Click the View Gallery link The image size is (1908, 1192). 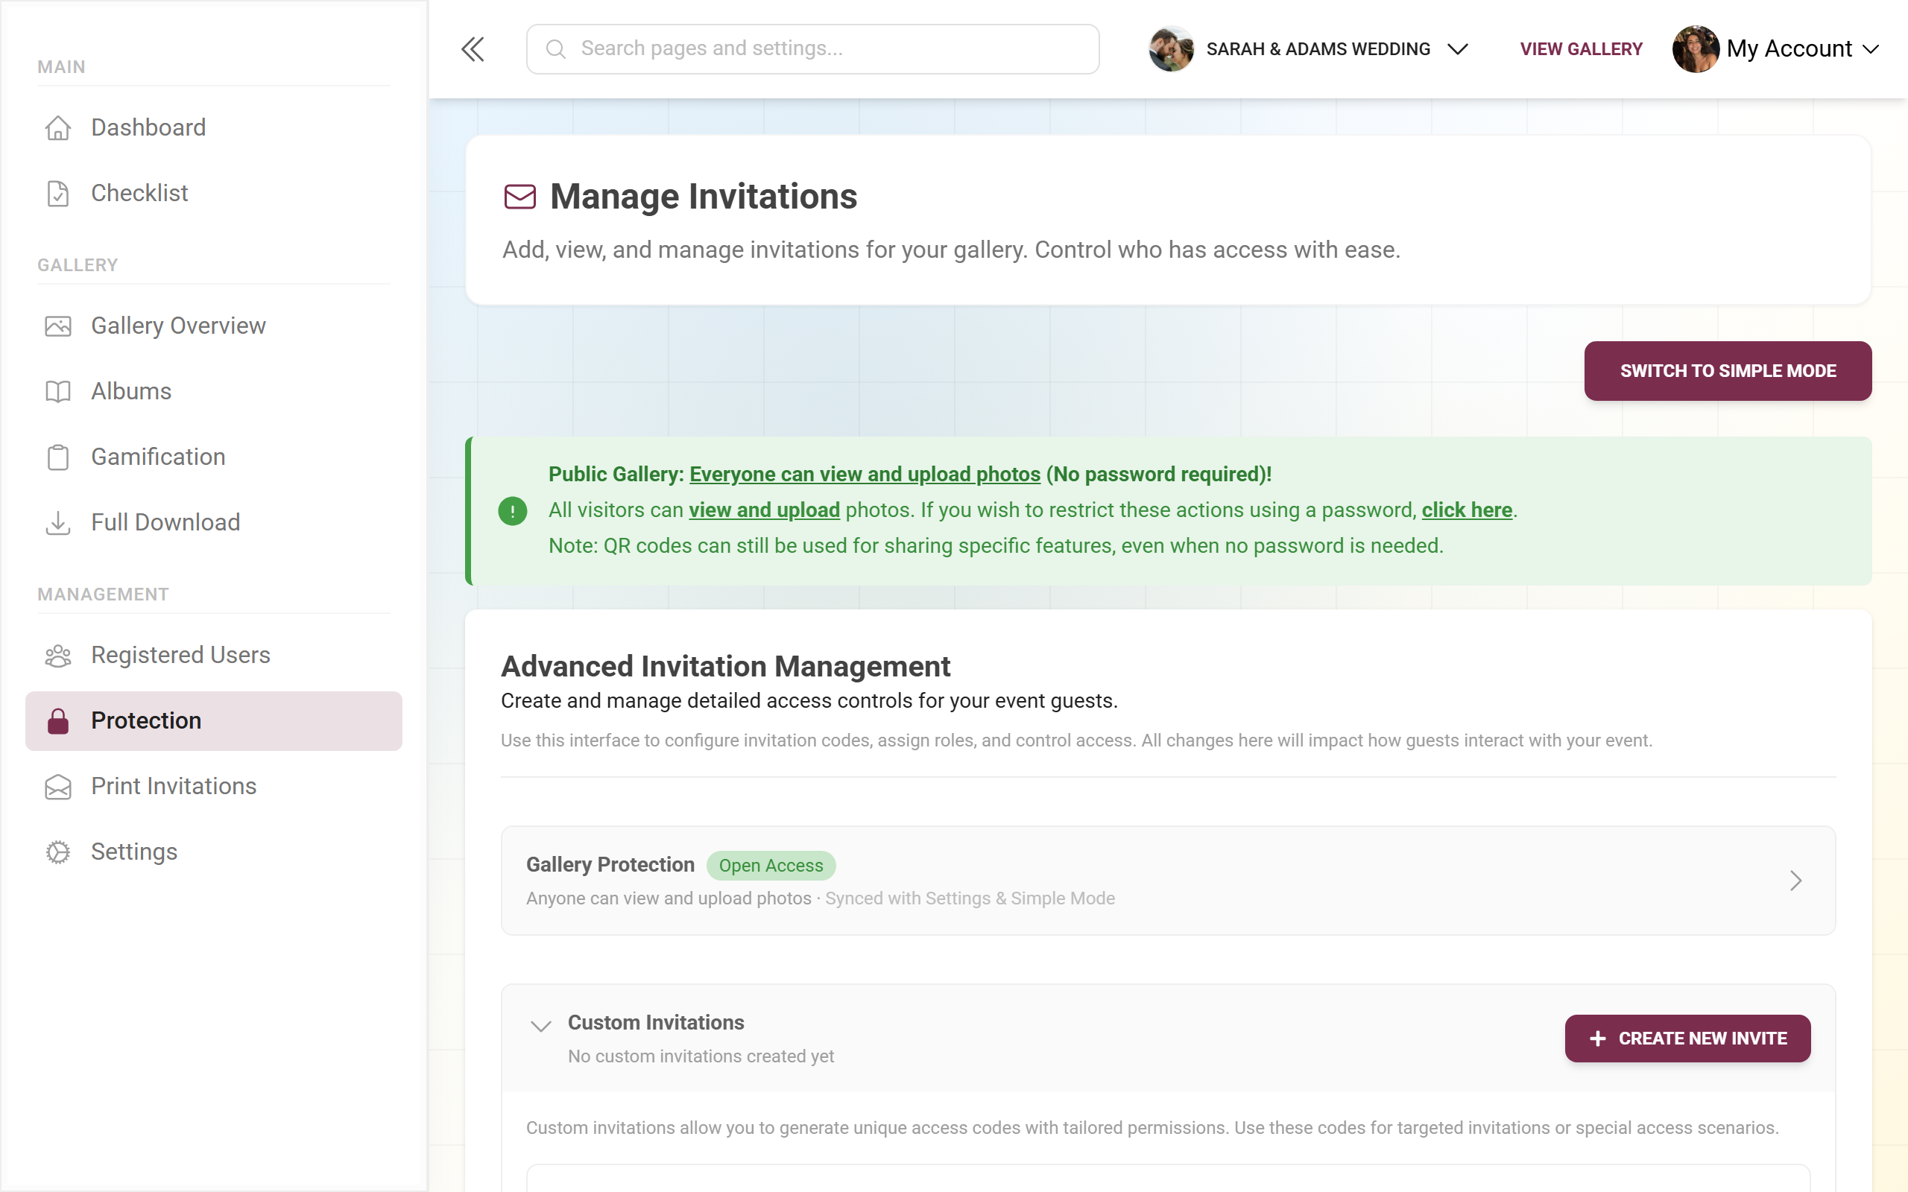click(x=1581, y=49)
